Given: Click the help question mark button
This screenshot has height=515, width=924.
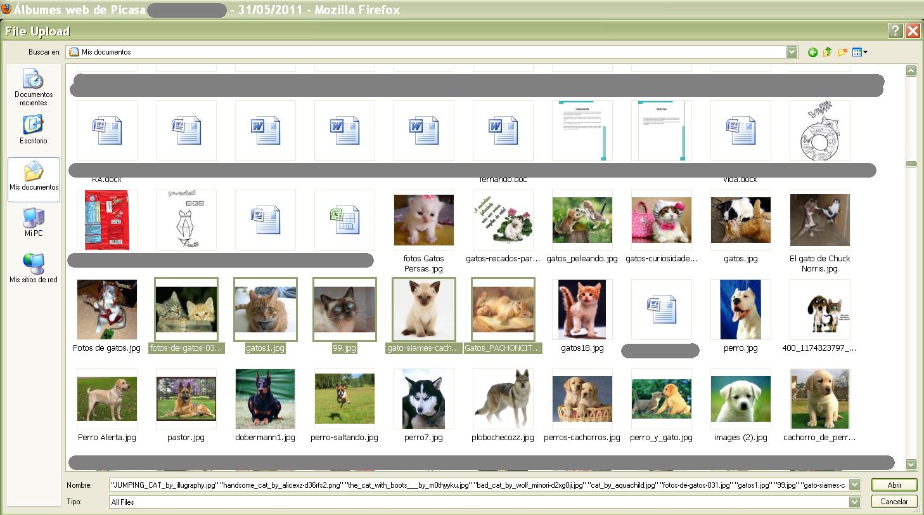Looking at the screenshot, I should tap(895, 31).
